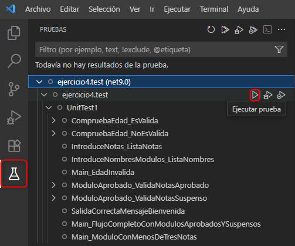This screenshot has height=246, width=295.
Task: Open Run and Debug view in activity bar
Action: pyautogui.click(x=14, y=117)
